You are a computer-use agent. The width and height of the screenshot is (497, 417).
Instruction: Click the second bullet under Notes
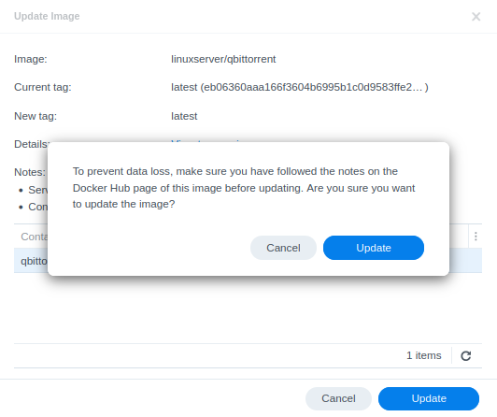coord(34,207)
